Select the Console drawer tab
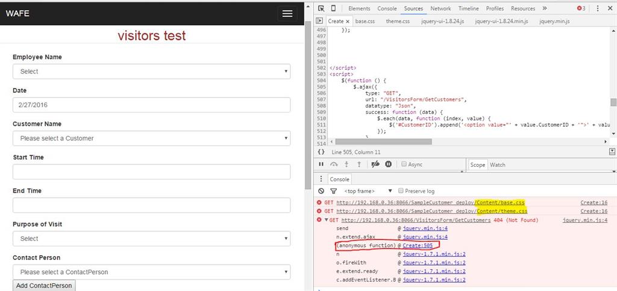The image size is (617, 291). click(x=339, y=179)
